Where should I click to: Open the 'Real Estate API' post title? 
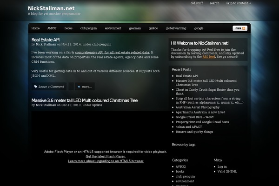click(x=46, y=40)
